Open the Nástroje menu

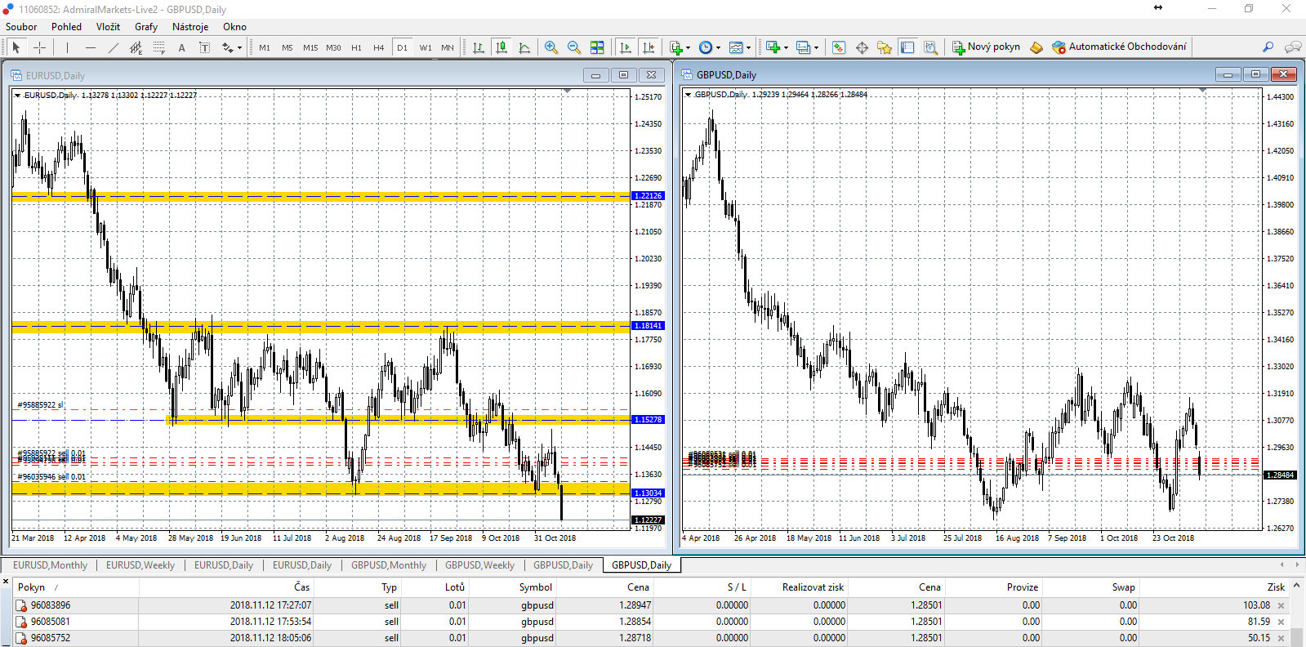[190, 27]
